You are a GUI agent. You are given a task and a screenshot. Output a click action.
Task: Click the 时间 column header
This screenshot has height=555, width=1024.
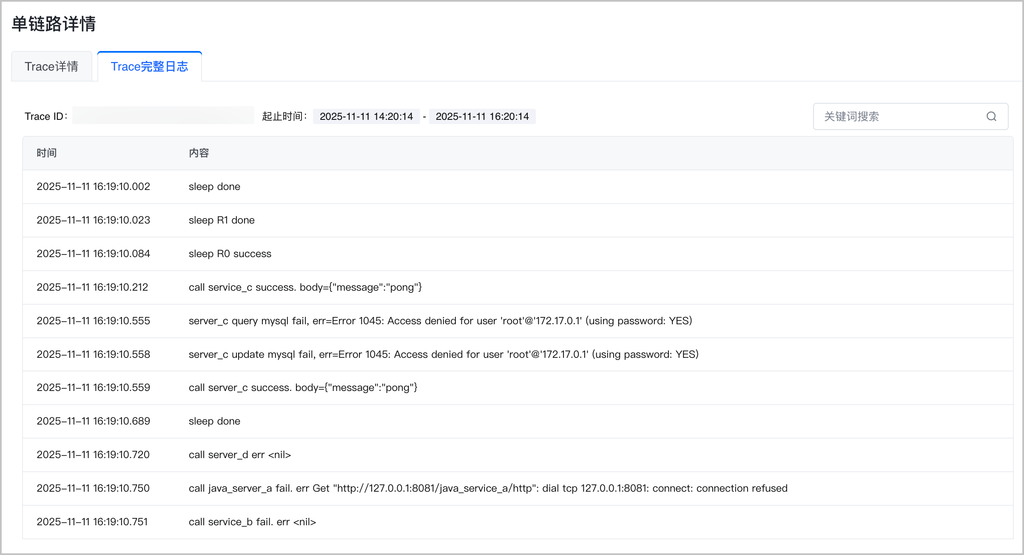click(47, 153)
